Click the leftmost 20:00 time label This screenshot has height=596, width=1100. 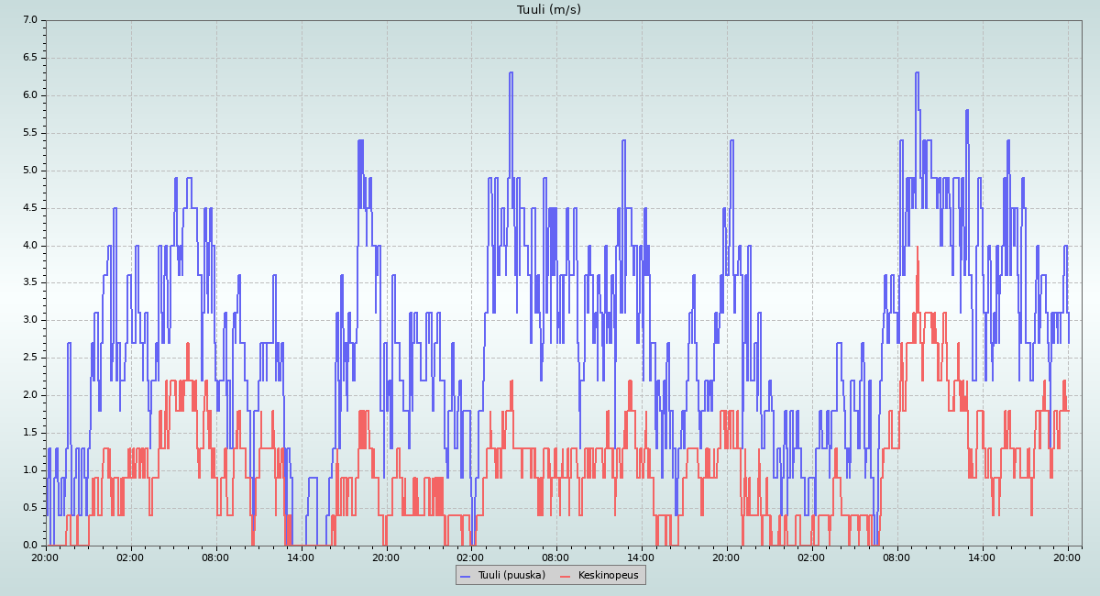point(46,557)
